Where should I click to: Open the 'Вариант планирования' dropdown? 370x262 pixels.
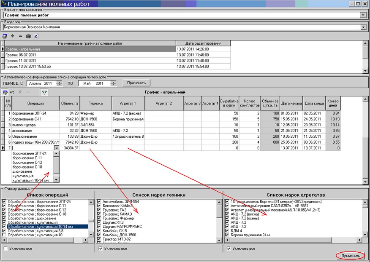(x=363, y=15)
